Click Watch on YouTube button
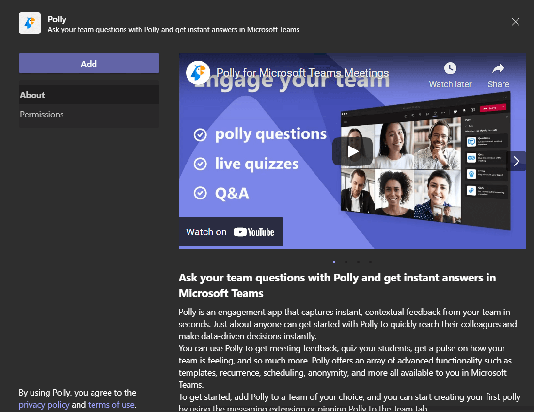 click(x=231, y=232)
